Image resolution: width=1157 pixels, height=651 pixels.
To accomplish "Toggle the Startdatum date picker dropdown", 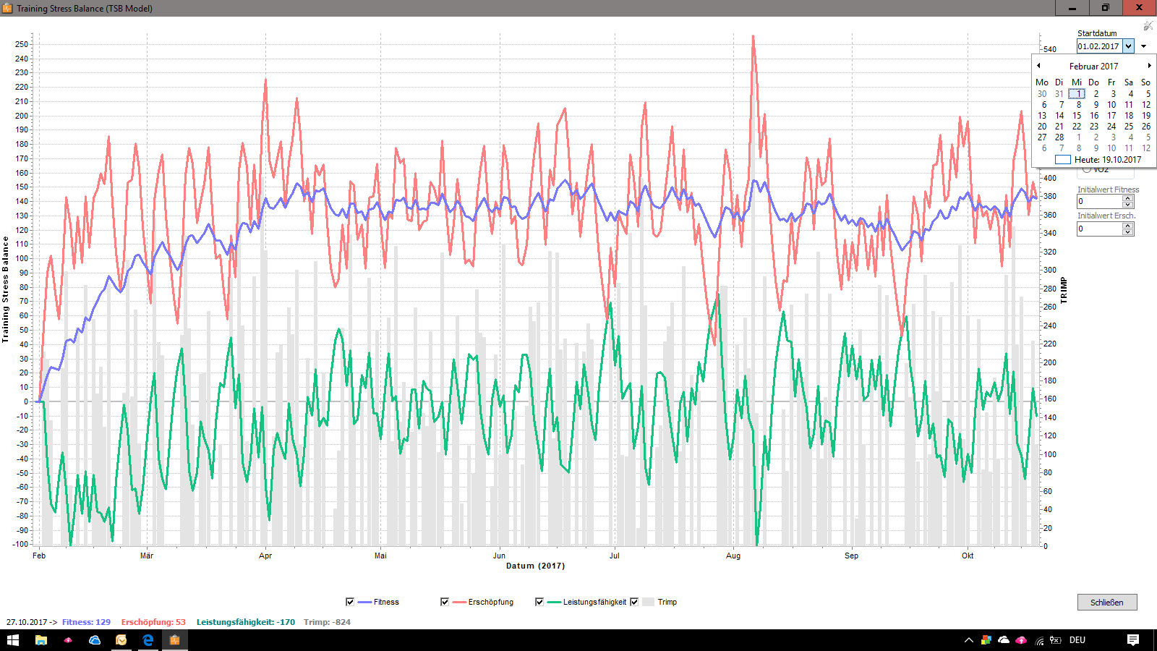I will coord(1128,46).
